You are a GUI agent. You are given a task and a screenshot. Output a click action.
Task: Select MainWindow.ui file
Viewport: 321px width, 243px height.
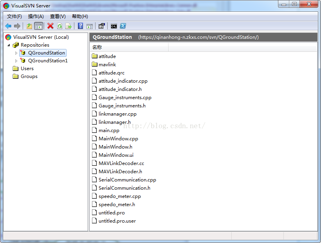(x=116, y=155)
